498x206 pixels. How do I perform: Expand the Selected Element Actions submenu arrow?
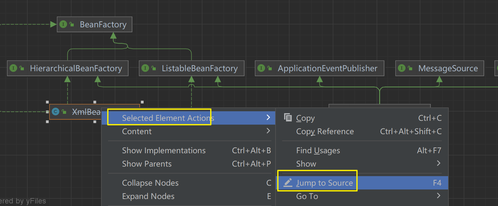pyautogui.click(x=268, y=118)
